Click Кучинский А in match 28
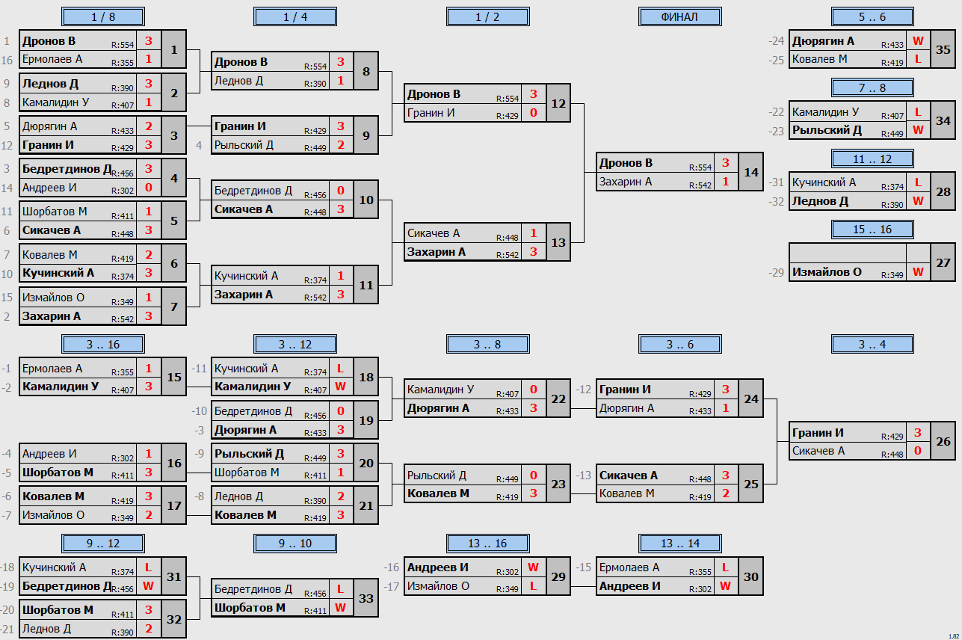 pos(824,182)
